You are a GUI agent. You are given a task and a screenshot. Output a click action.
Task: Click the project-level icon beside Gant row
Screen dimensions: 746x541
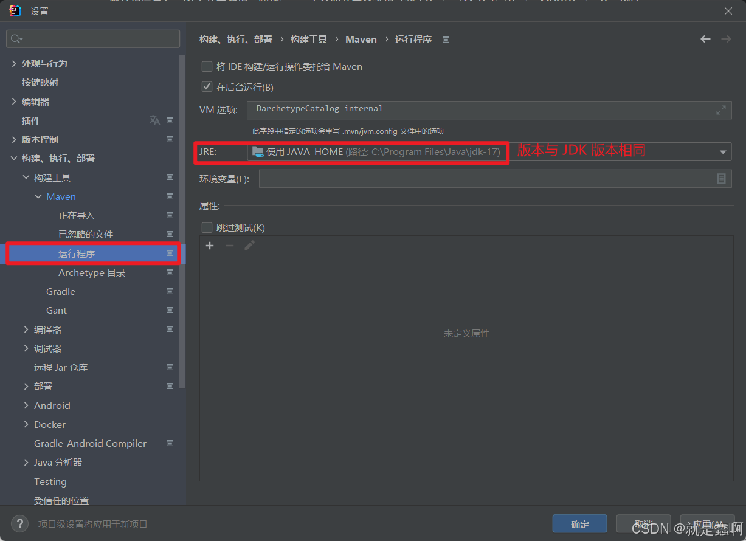[x=170, y=310]
